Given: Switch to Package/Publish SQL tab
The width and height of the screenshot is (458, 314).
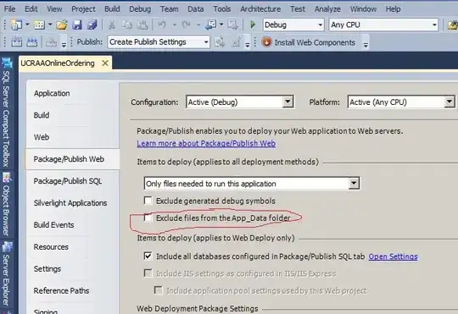Looking at the screenshot, I should [68, 181].
